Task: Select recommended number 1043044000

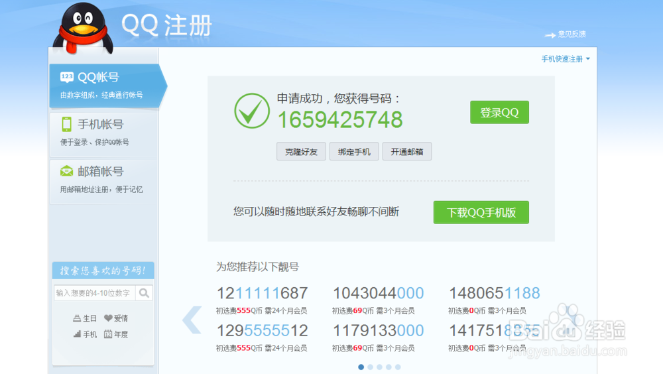Action: pos(378,293)
